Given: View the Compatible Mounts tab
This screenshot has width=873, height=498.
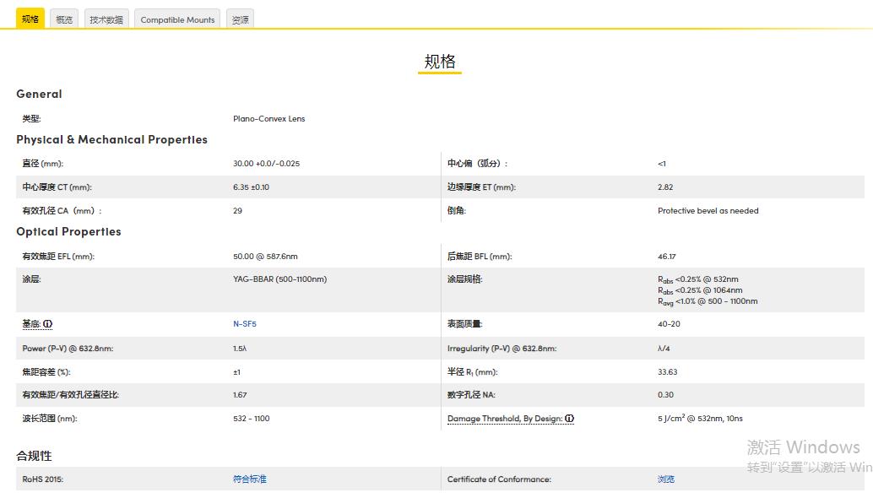Looking at the screenshot, I should (176, 19).
